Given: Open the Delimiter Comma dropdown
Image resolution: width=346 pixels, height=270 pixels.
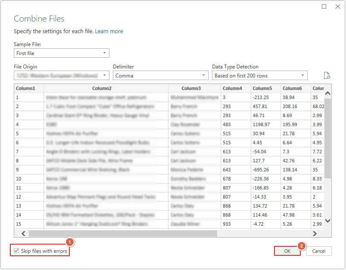Looking at the screenshot, I should 160,75.
